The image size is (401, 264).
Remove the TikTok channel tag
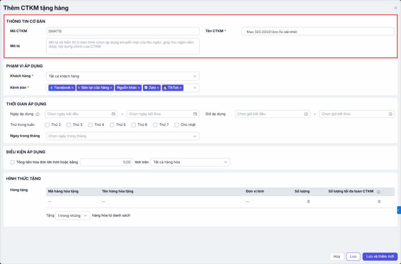181,88
